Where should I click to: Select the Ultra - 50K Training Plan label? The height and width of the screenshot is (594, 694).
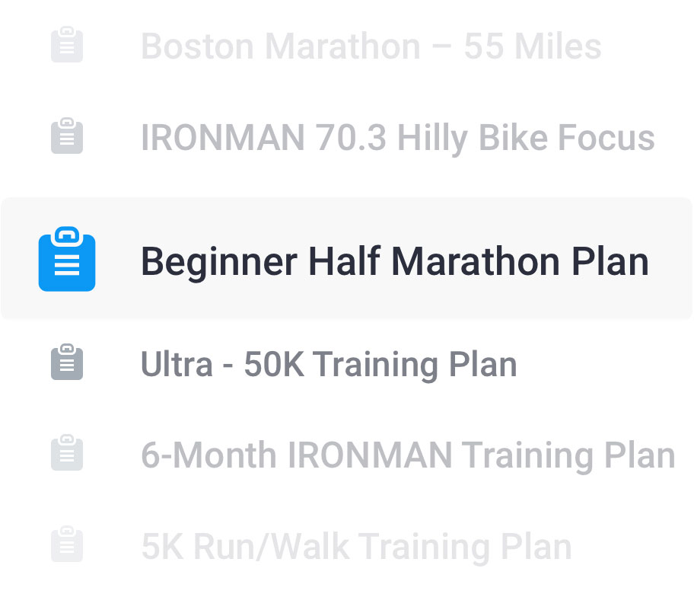pyautogui.click(x=329, y=364)
